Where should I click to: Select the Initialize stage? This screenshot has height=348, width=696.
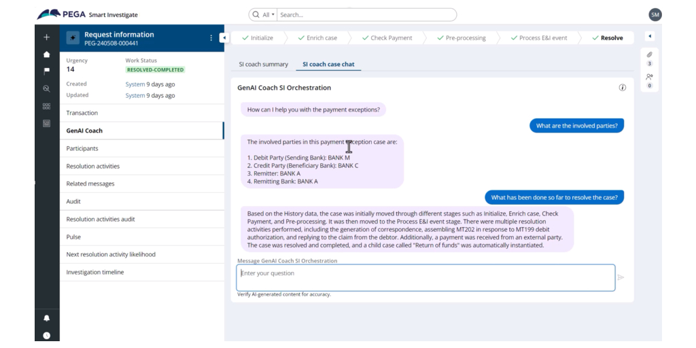[x=258, y=38]
